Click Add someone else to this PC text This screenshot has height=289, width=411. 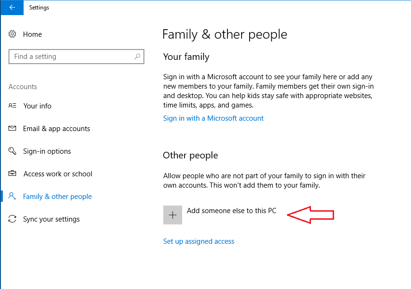tap(231, 211)
